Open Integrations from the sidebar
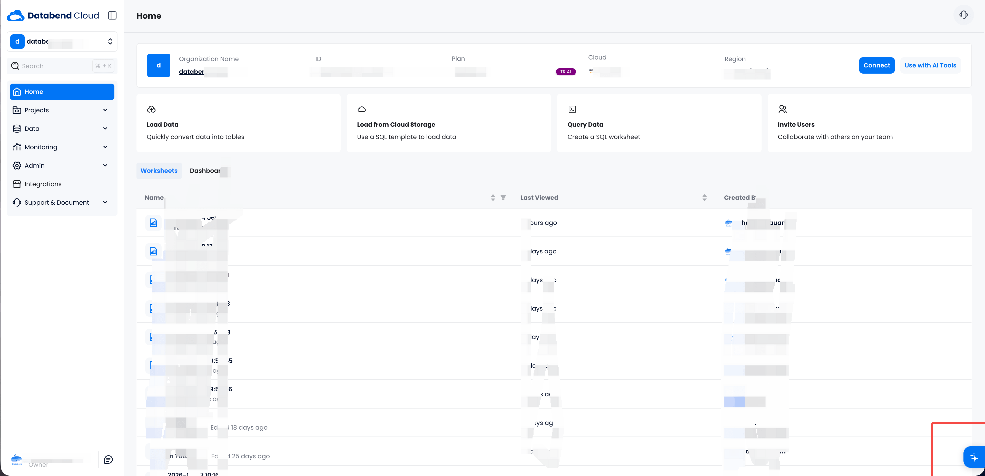985x476 pixels. click(x=62, y=184)
